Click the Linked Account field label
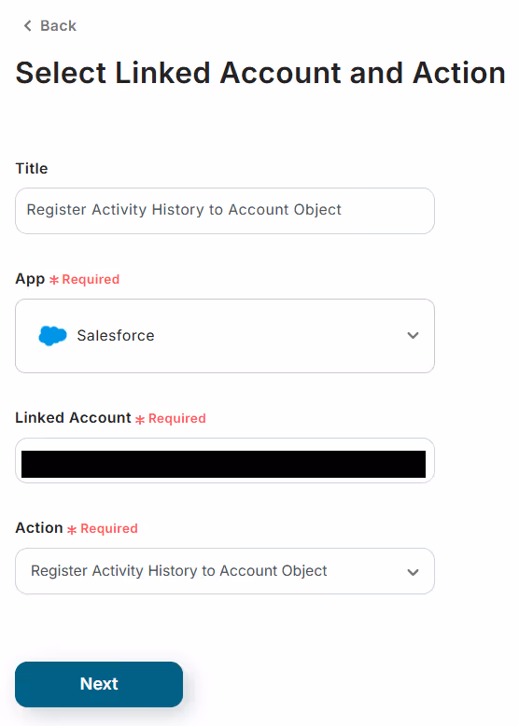Image resolution: width=519 pixels, height=726 pixels. tap(73, 418)
